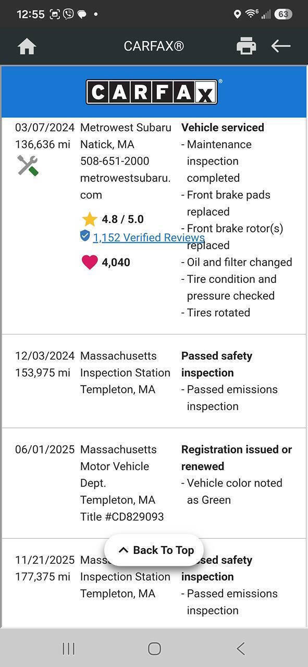This screenshot has height=667, width=308.
Task: Tap the pink heart favorites icon
Action: [90, 262]
